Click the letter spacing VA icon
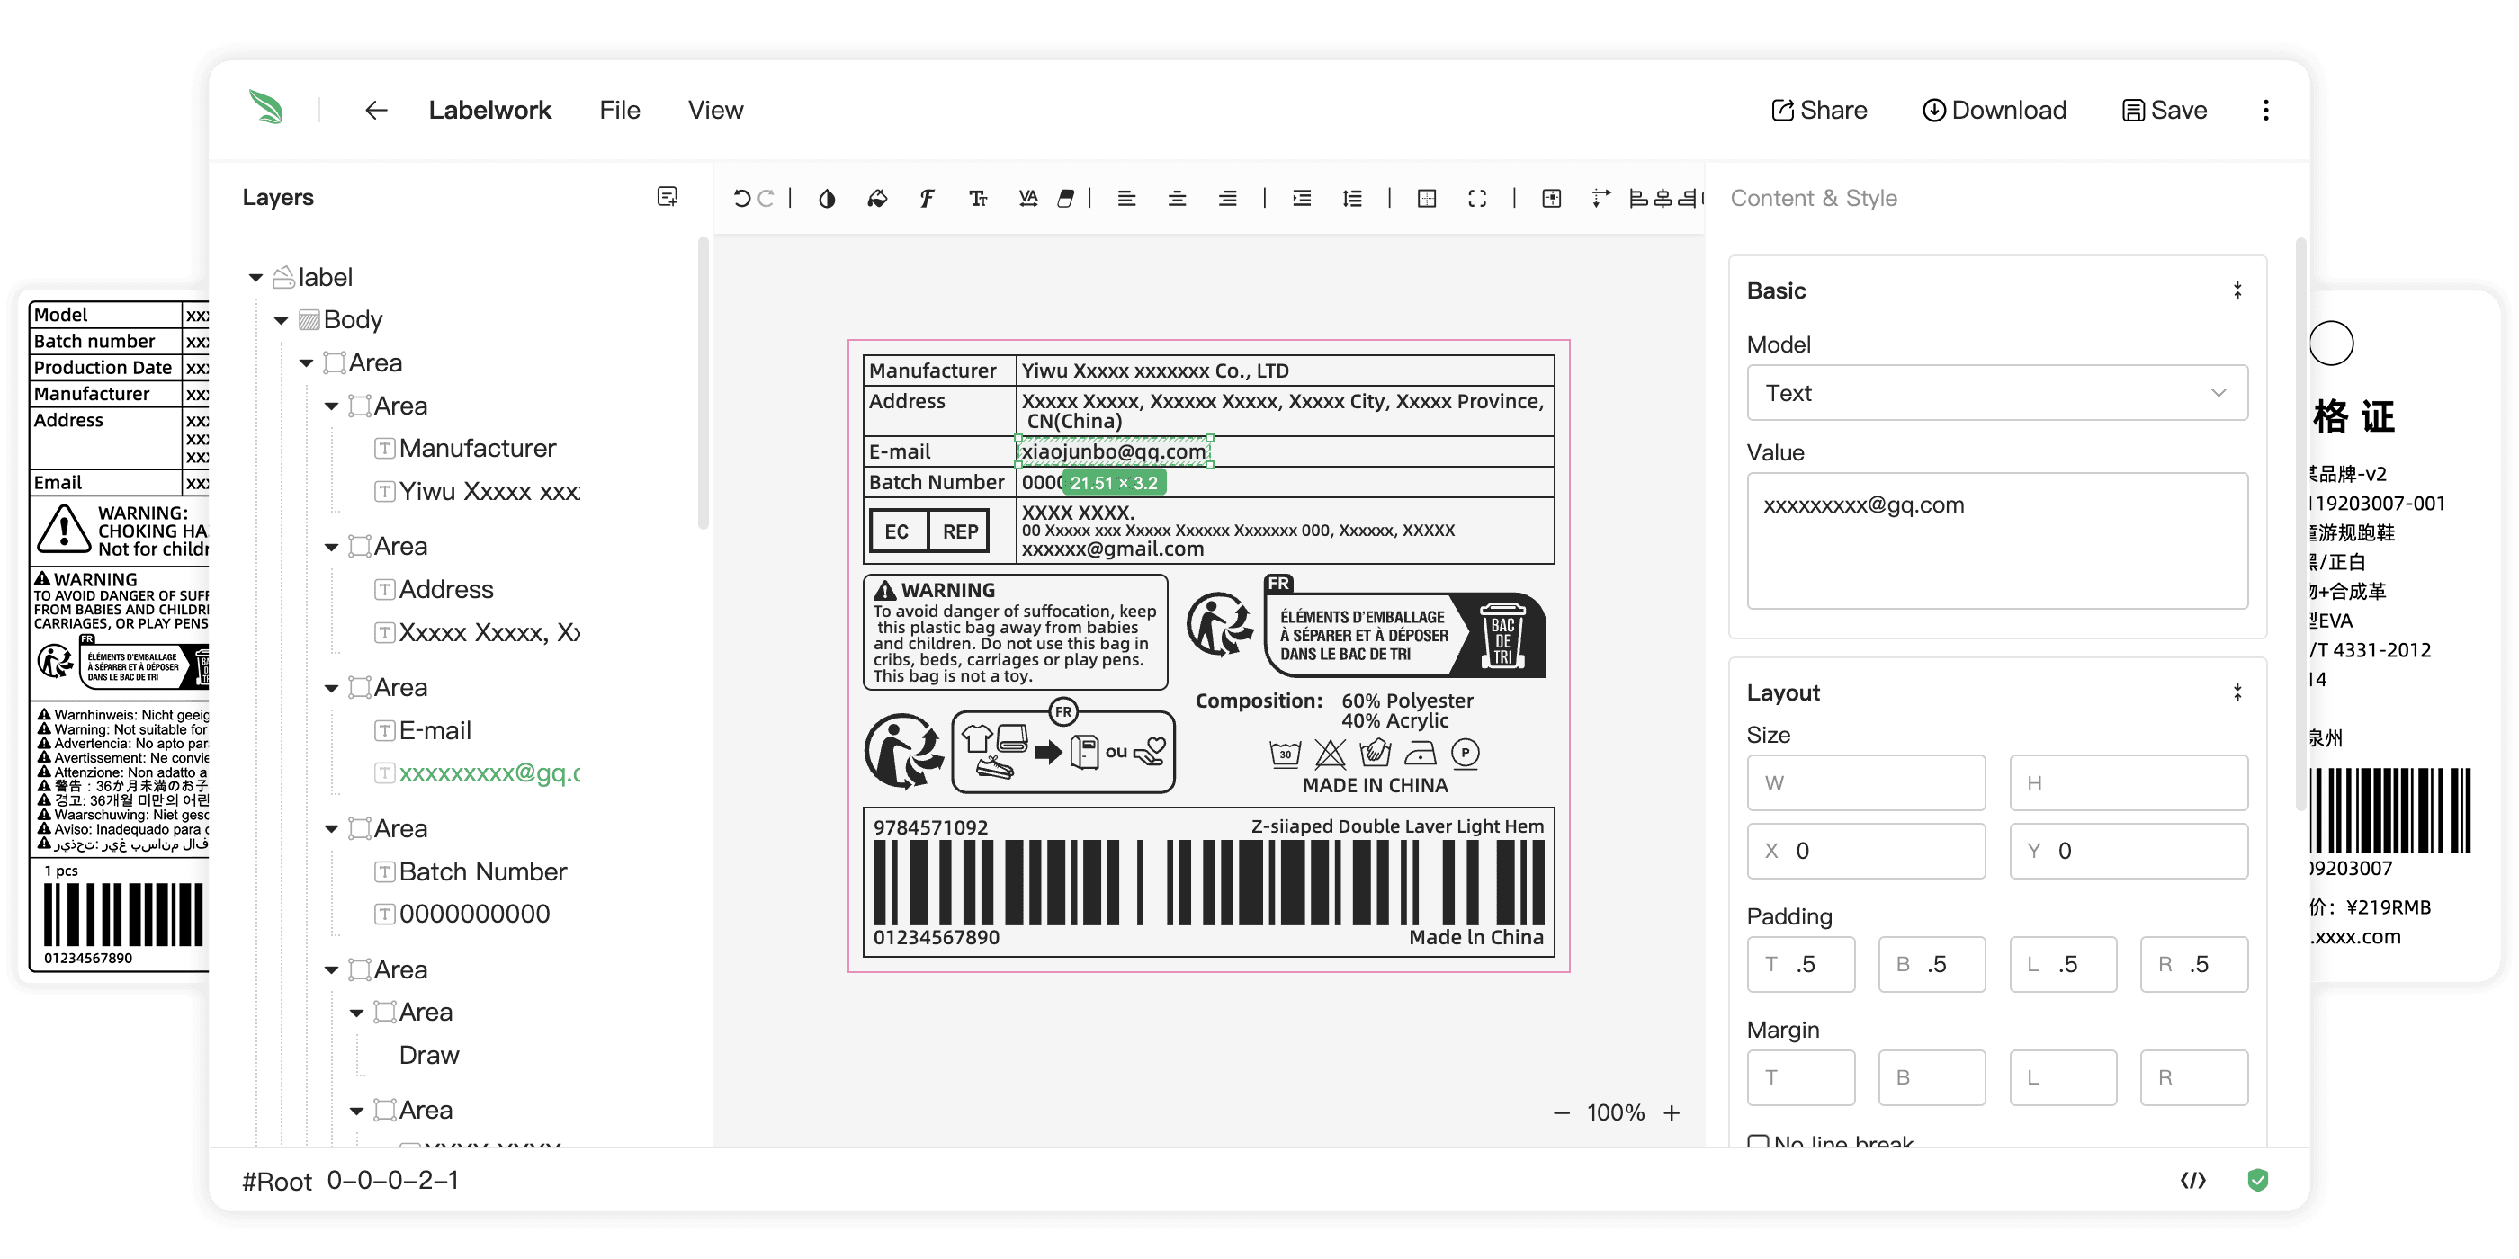This screenshot has height=1259, width=2519. pyautogui.click(x=1026, y=199)
